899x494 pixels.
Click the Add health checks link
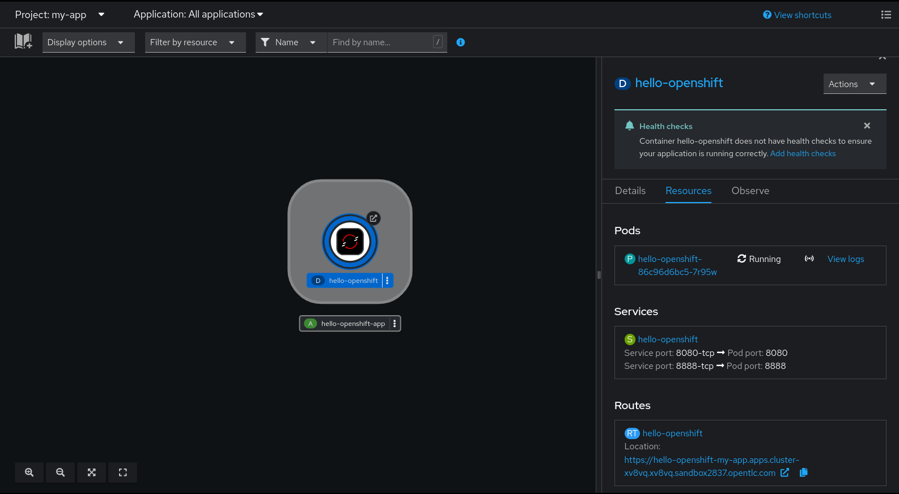(803, 154)
